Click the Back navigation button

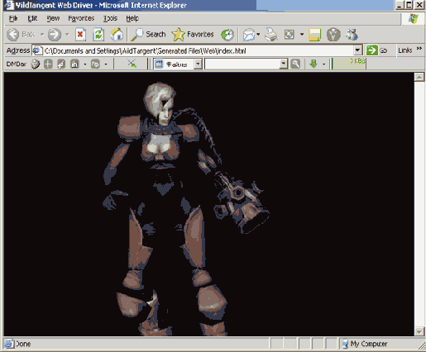pyautogui.click(x=21, y=35)
